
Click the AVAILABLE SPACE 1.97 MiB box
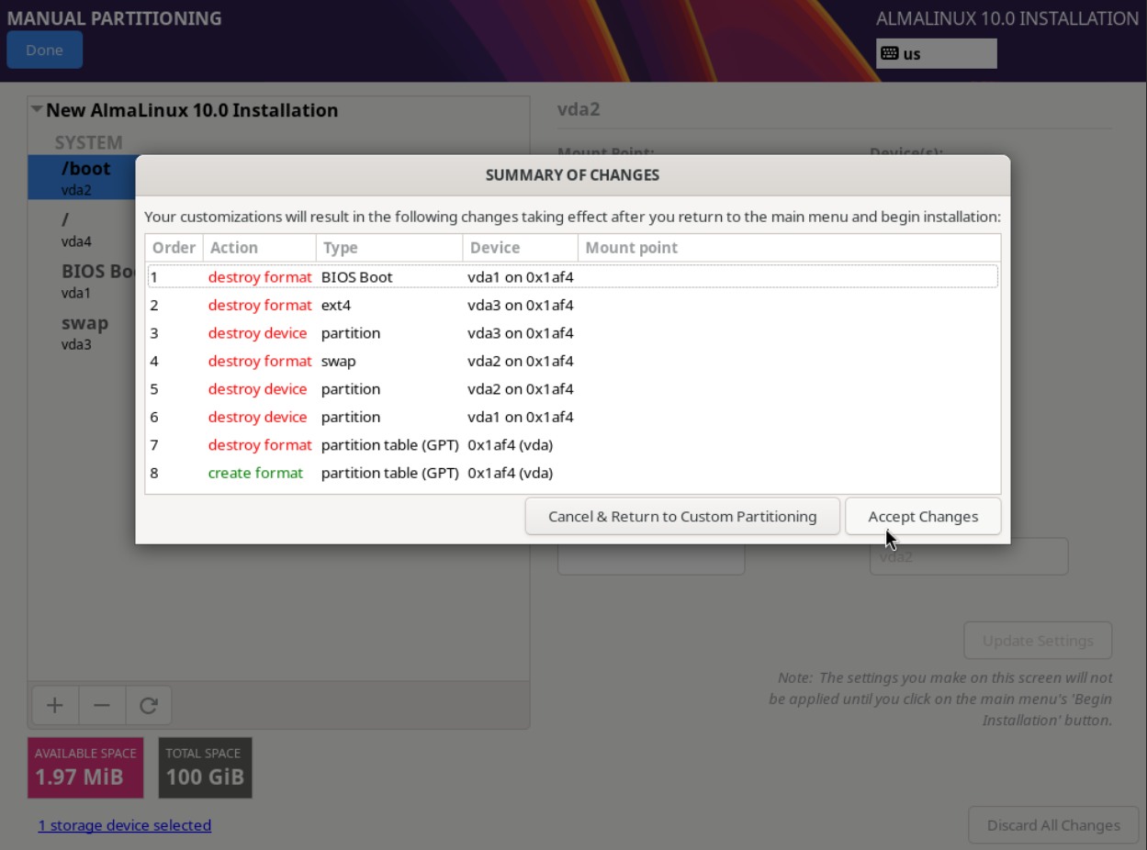pos(85,767)
